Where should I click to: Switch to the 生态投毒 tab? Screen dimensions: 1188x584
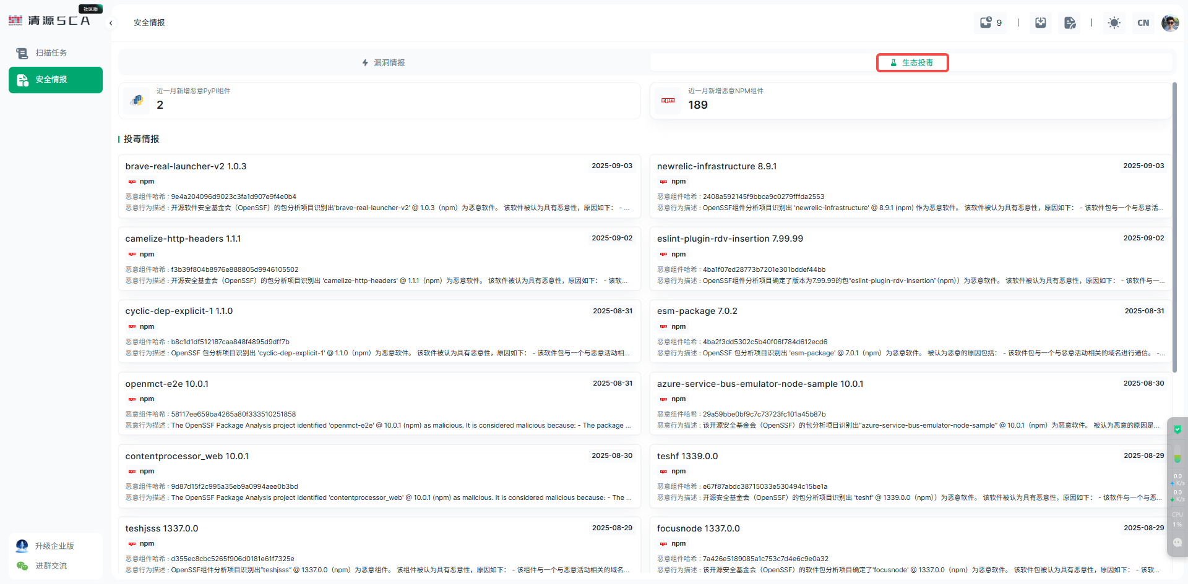[x=912, y=63]
